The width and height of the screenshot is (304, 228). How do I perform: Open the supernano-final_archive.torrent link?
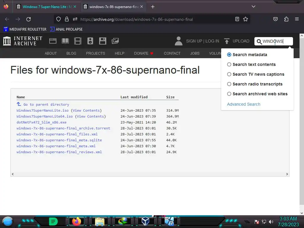click(x=63, y=128)
